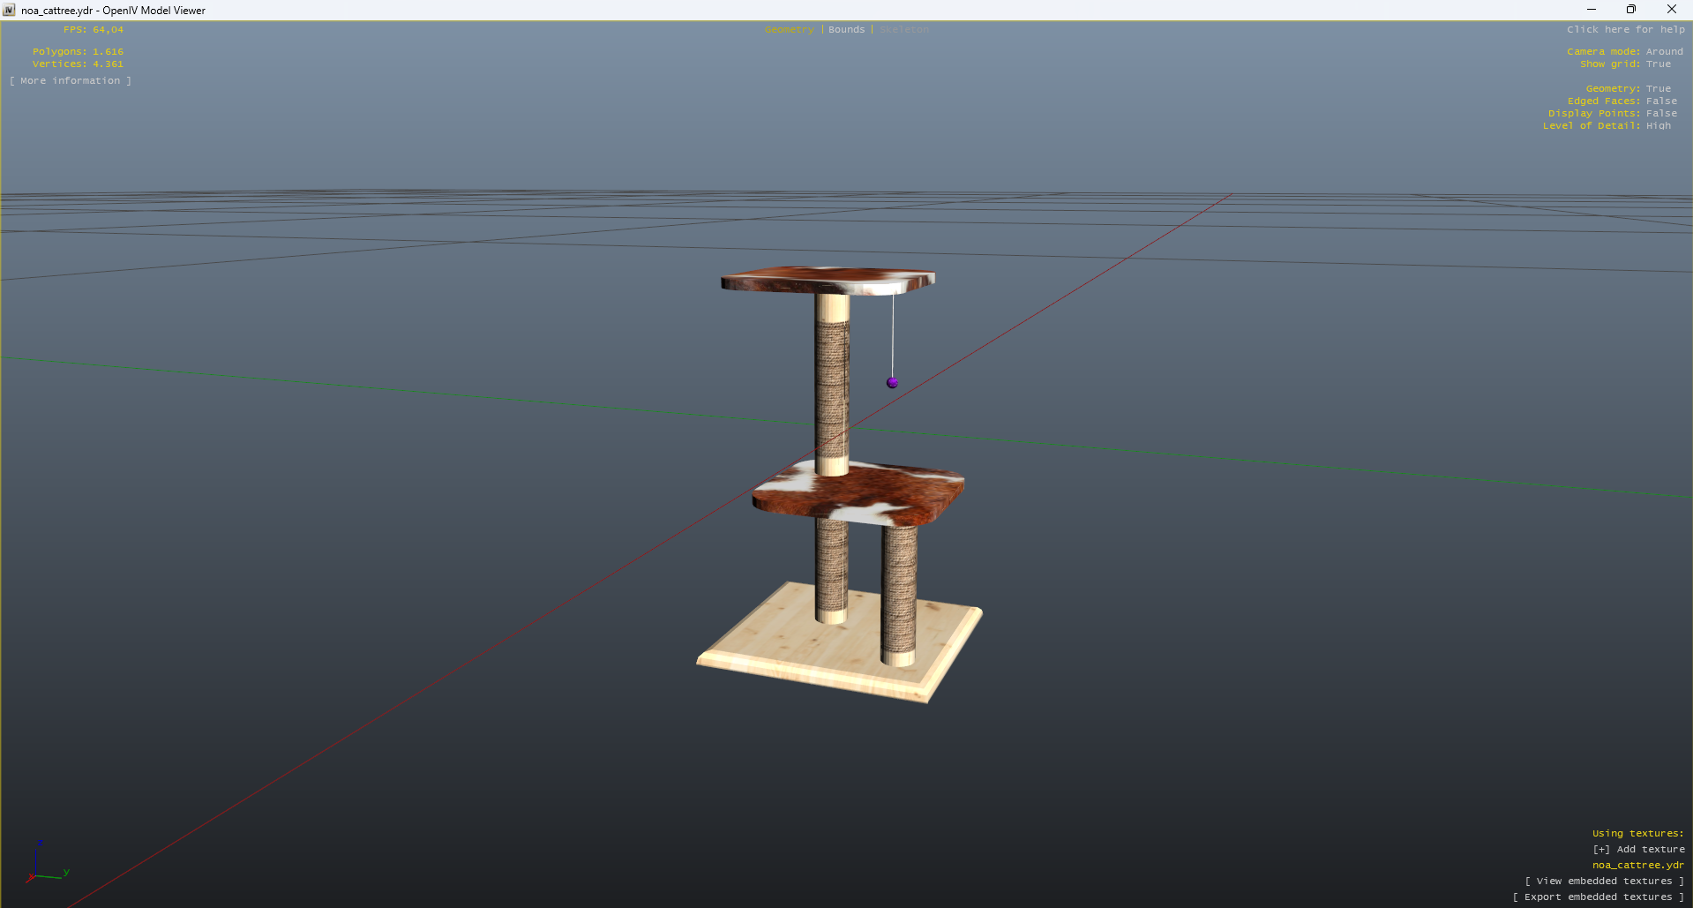
Task: Switch to the Geometry tab
Action: click(789, 30)
